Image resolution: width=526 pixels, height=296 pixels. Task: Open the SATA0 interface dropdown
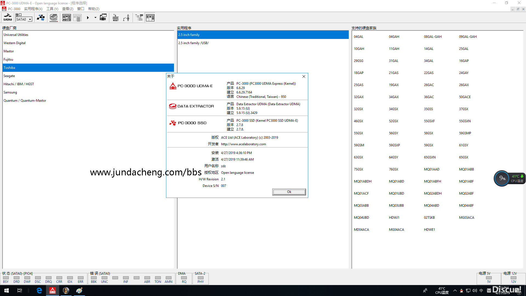pyautogui.click(x=30, y=19)
